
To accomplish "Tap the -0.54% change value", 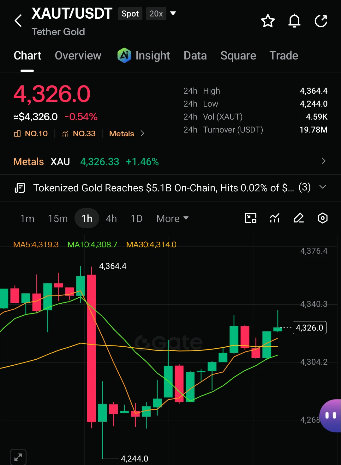I will 81,117.
